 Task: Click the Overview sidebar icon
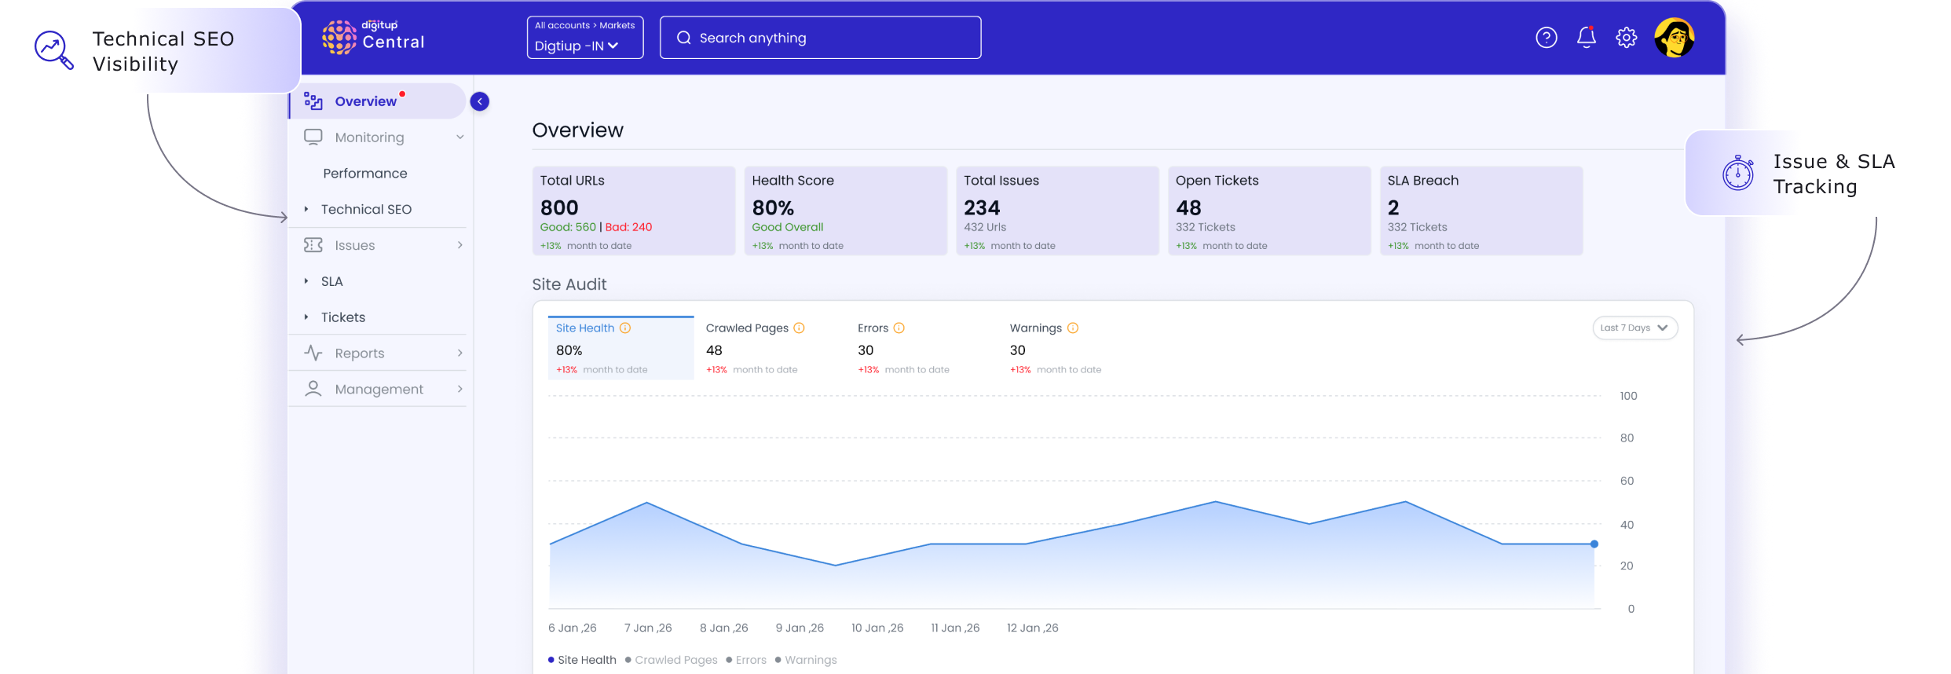(313, 101)
